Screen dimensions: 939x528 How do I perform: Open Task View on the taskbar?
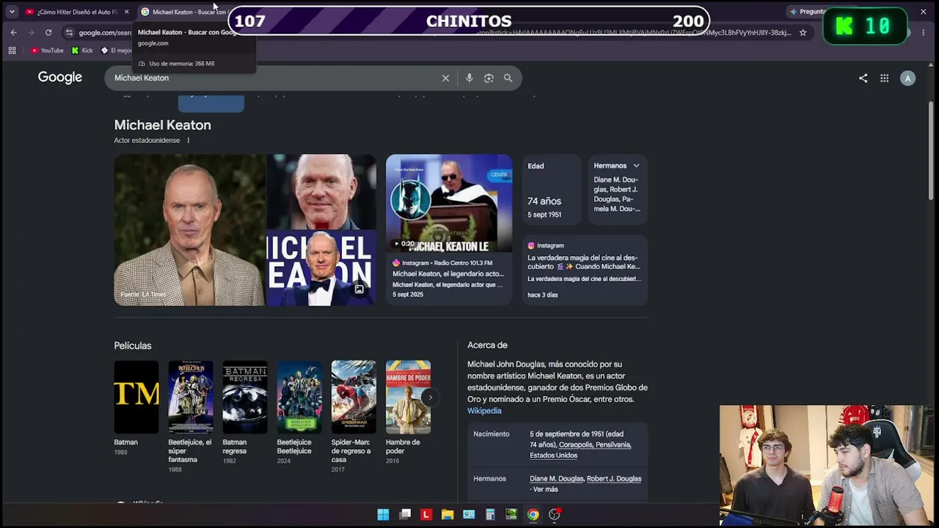point(404,515)
